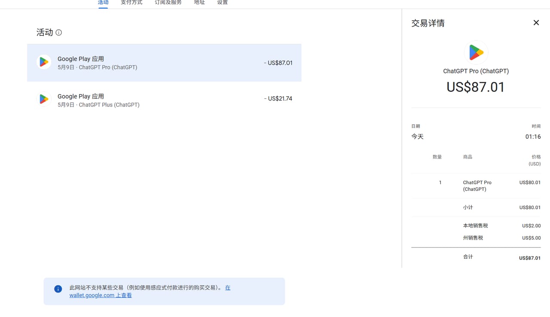The height and width of the screenshot is (317, 550).
Task: Open the 订阅及服务 tab
Action: (x=168, y=3)
